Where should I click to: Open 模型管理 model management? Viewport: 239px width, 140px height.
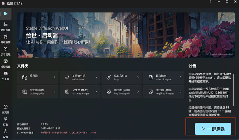[6, 63]
